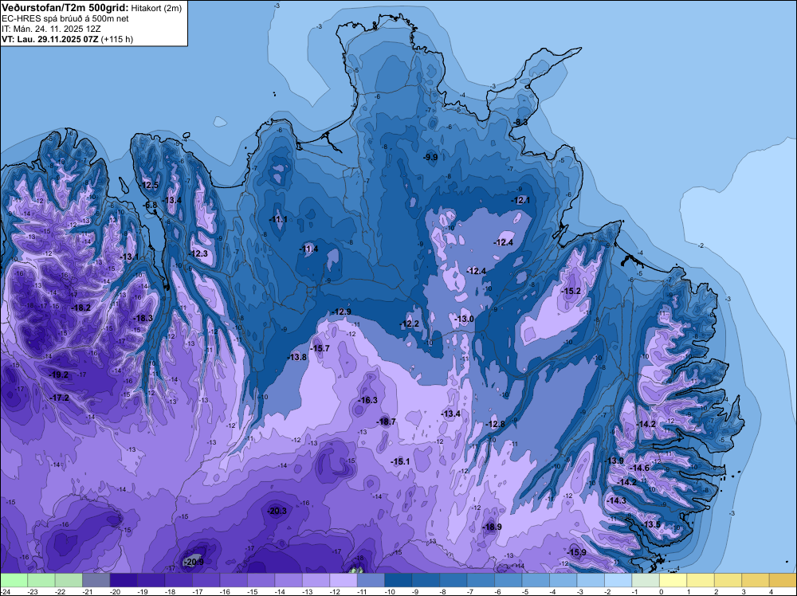Click the pale yellow legend swatch starting at 0
Screen dimensions: 797x596
pyautogui.click(x=673, y=580)
